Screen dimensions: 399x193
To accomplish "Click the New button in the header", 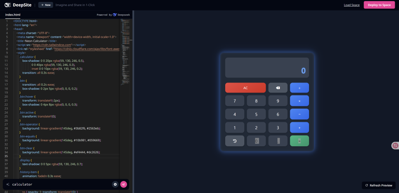I will (x=46, y=5).
